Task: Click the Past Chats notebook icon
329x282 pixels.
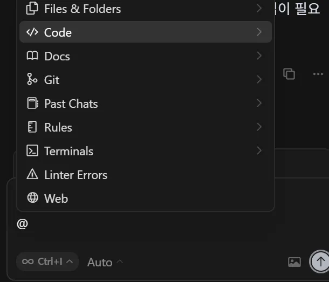Action: point(32,103)
